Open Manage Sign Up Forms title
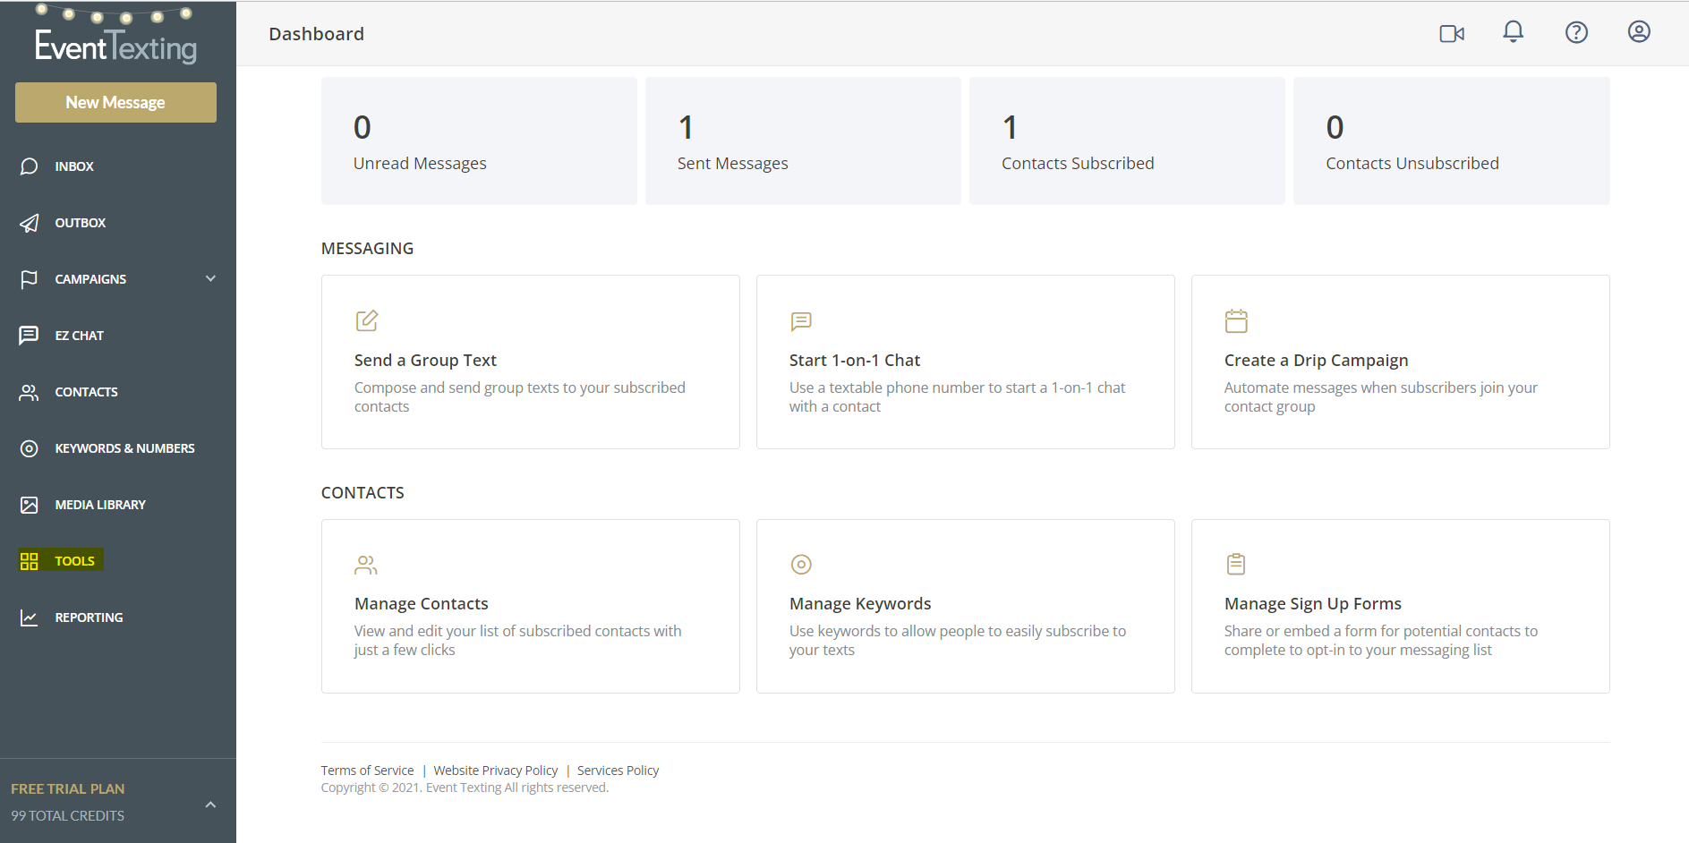 coord(1313,603)
